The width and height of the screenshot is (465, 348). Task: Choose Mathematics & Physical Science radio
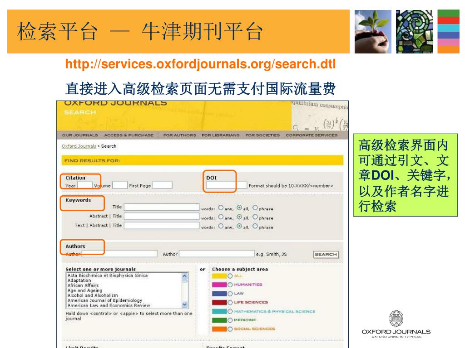(230, 311)
